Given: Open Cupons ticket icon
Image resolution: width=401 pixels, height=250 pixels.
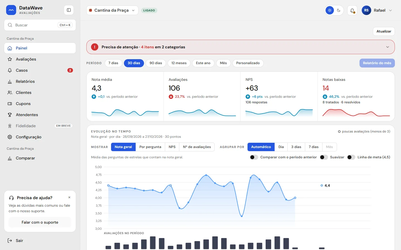Looking at the screenshot, I should point(10,104).
